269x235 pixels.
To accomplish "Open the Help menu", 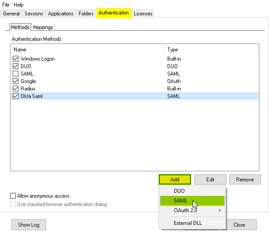I will [x=18, y=5].
